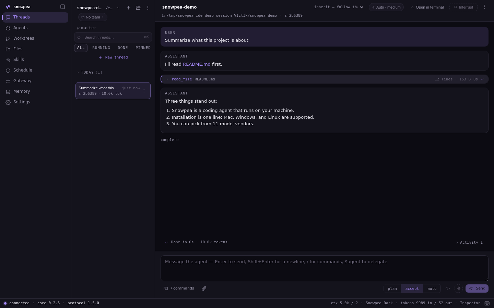The height and width of the screenshot is (308, 494).
Task: Click the snowpea logo icon
Action: tap(8, 7)
